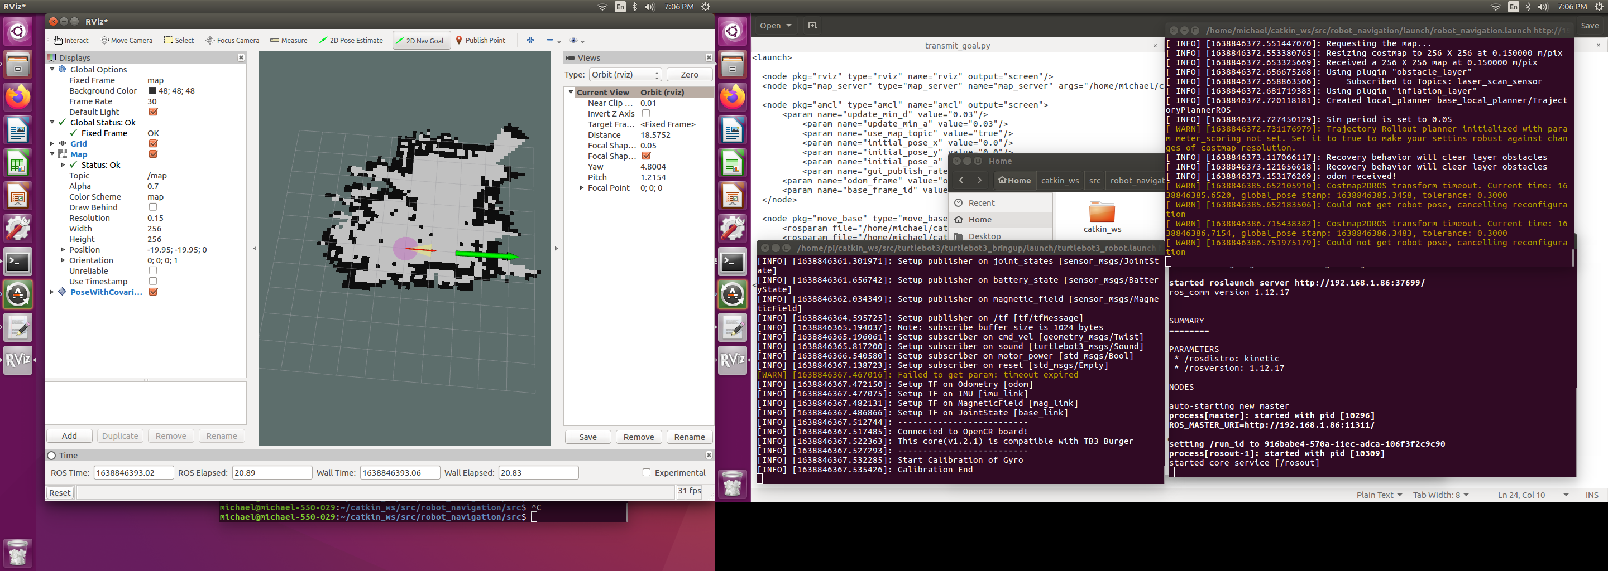Select the Interact tool in RViz

(x=70, y=40)
